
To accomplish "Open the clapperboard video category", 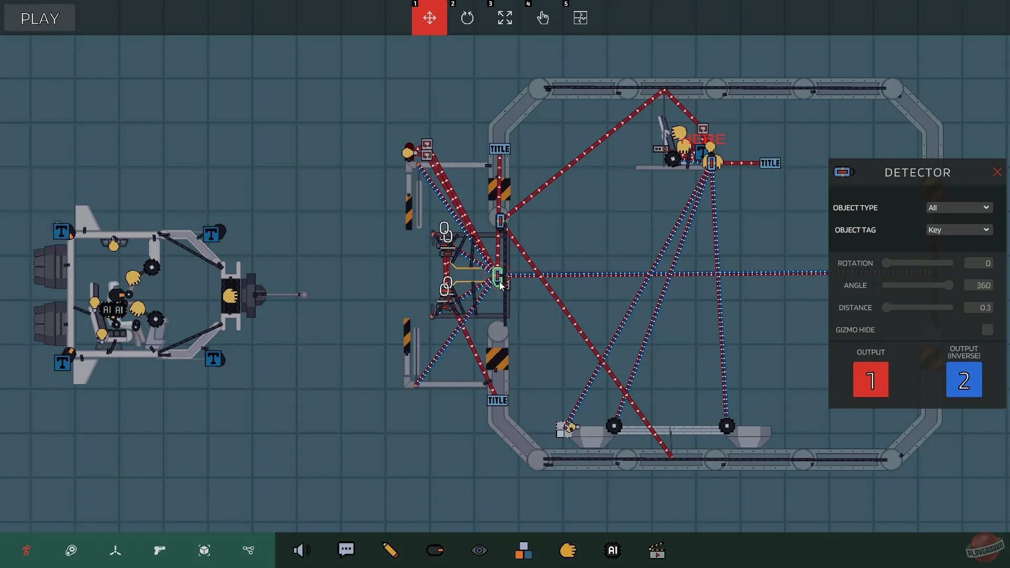I will point(657,550).
